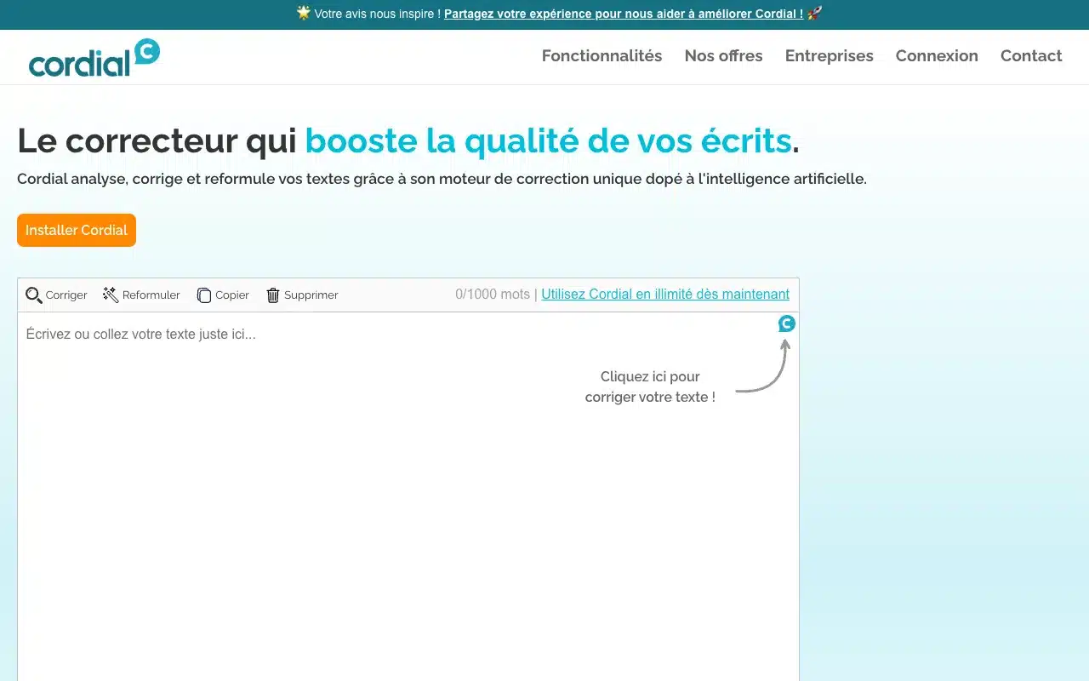Click the main headline "Le correcteur qui booste"
1089x681 pixels.
[x=408, y=141]
